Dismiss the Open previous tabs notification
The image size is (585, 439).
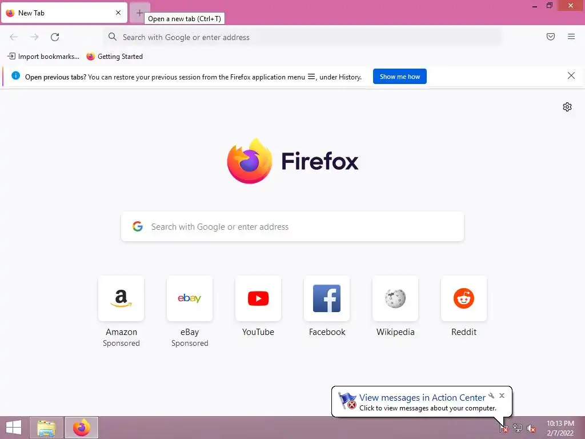(x=571, y=76)
